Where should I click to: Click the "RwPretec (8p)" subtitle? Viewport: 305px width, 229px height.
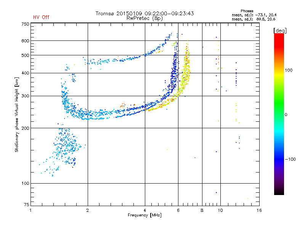144,18
